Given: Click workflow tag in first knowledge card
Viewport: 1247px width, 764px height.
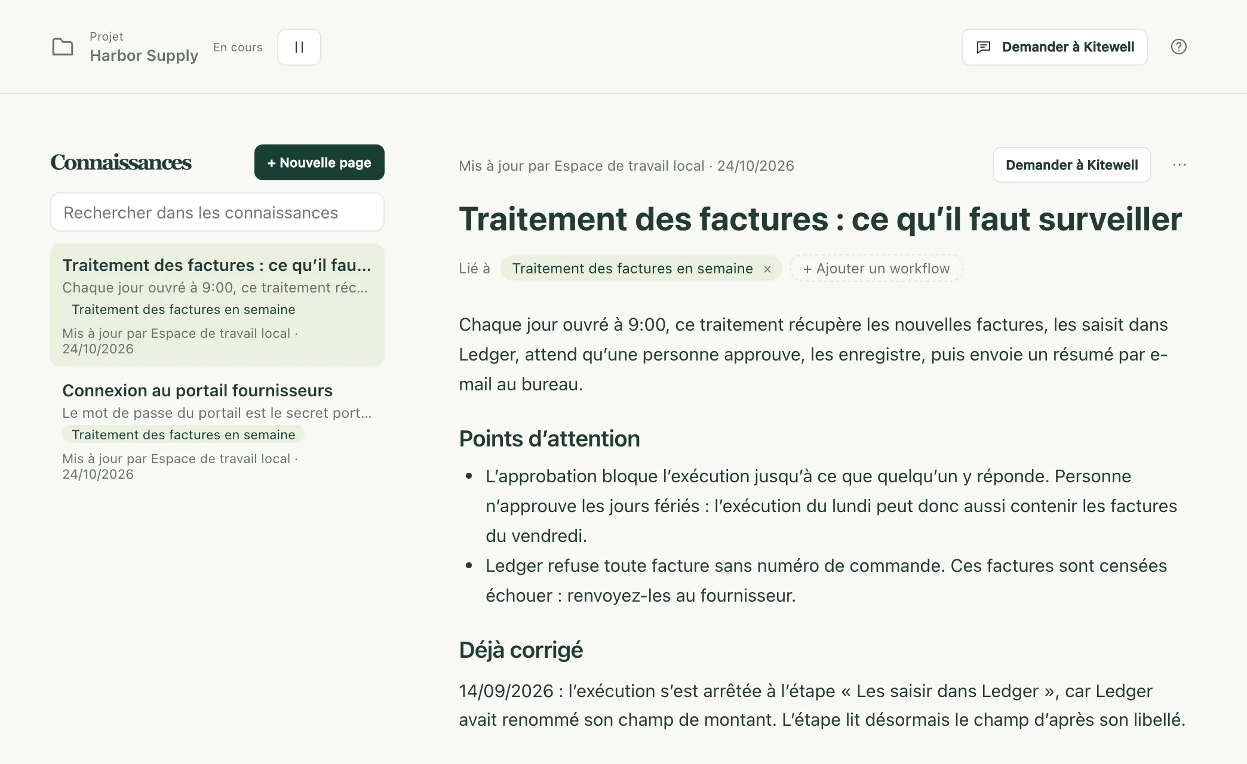Looking at the screenshot, I should click(x=183, y=309).
